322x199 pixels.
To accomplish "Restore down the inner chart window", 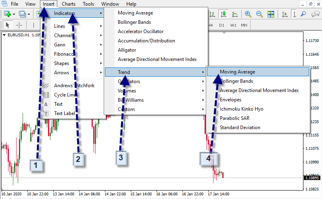I will (311, 4).
